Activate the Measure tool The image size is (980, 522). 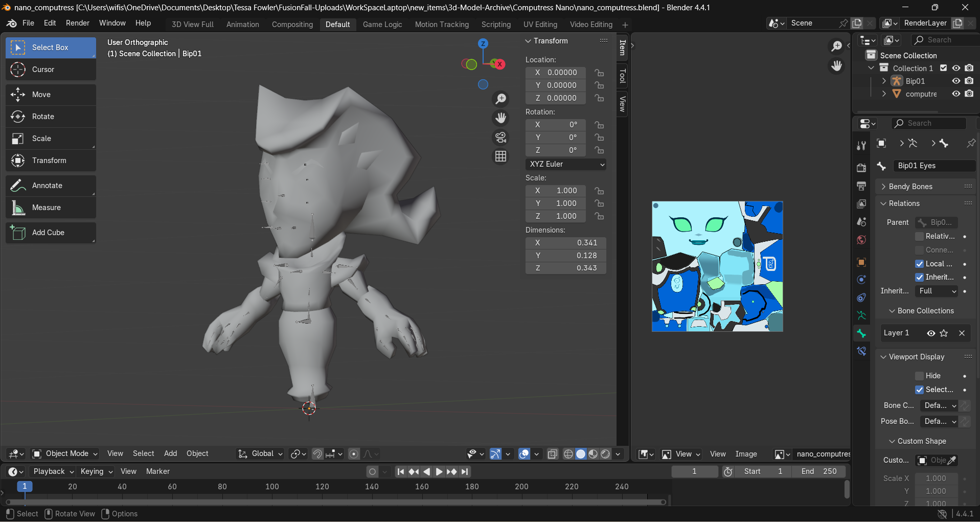[51, 208]
